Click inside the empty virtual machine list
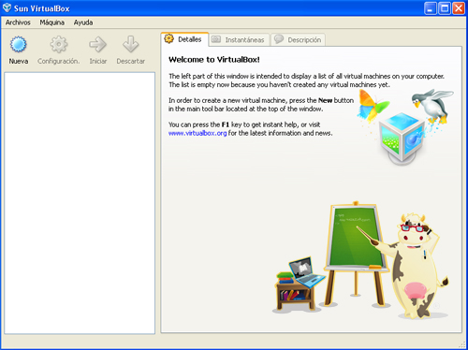 pos(80,203)
